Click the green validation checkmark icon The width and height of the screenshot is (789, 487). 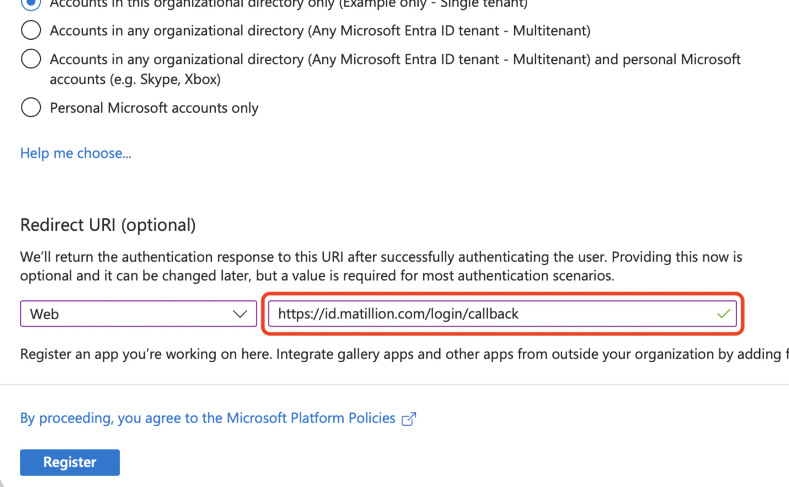coord(723,314)
